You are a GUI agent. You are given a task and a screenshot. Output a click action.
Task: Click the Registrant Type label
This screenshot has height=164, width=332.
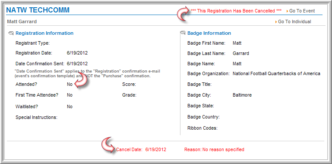32,43
